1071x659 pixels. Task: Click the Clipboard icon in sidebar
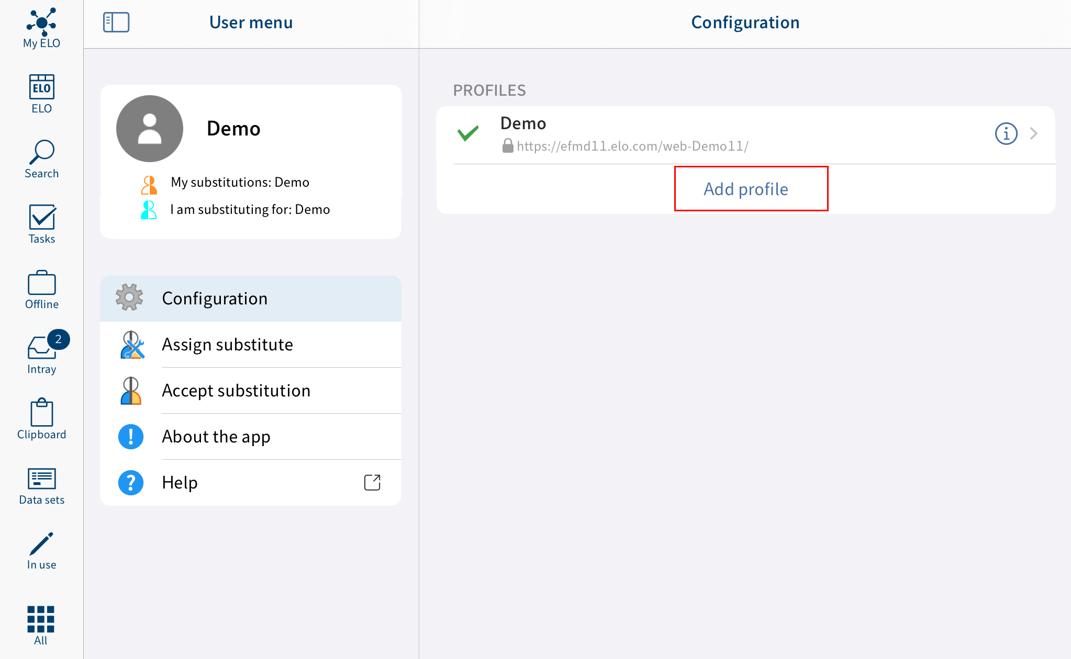41,412
